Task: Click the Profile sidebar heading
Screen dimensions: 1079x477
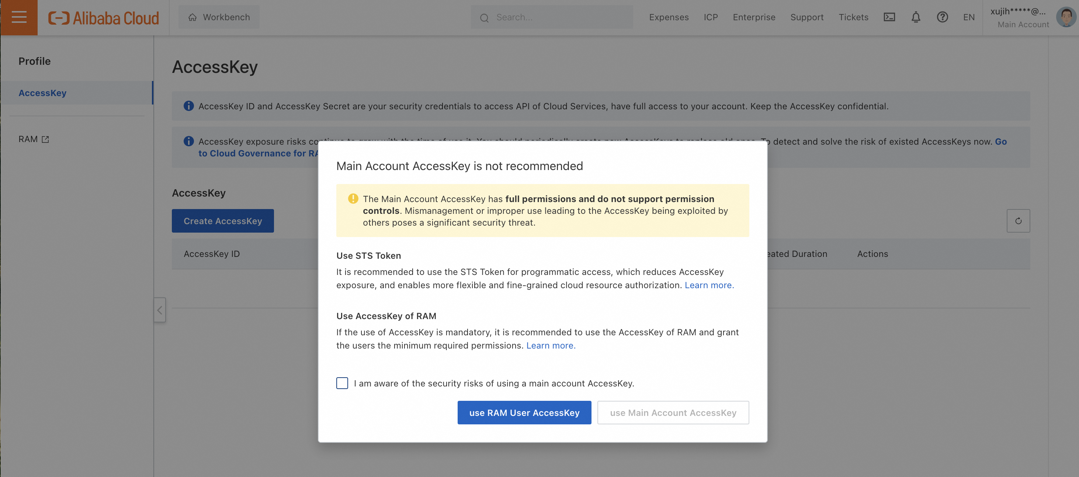Action: coord(34,61)
